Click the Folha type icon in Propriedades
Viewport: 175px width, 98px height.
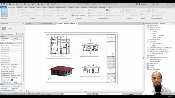tap(4, 29)
